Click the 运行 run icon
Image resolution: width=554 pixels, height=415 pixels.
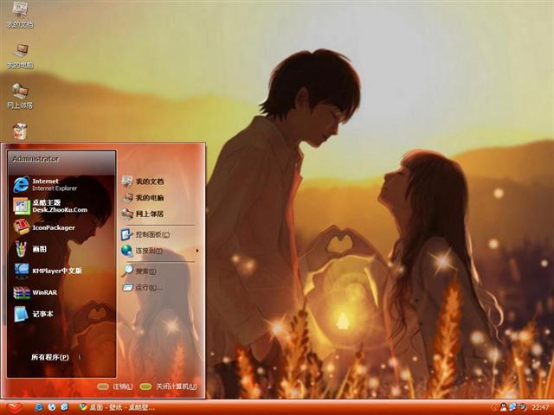tap(126, 288)
